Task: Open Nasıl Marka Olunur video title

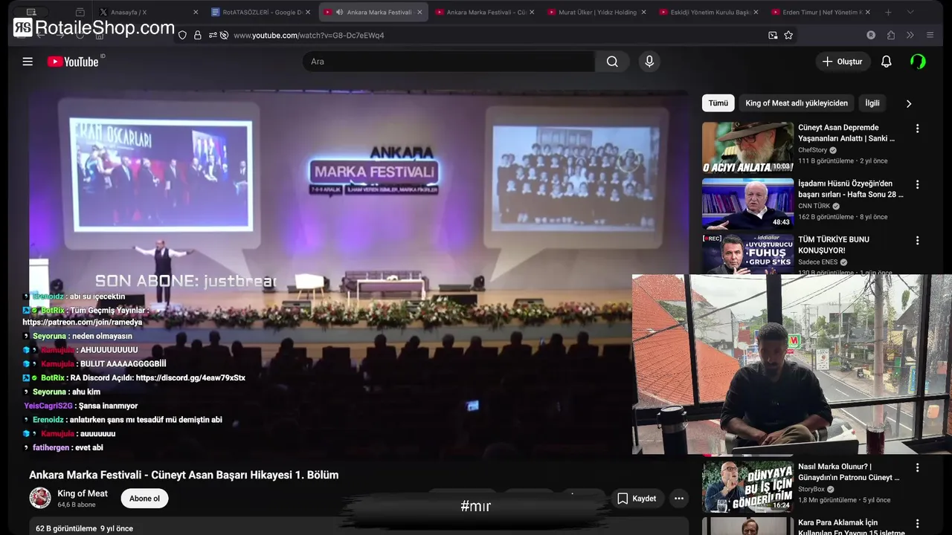Action: pos(849,472)
